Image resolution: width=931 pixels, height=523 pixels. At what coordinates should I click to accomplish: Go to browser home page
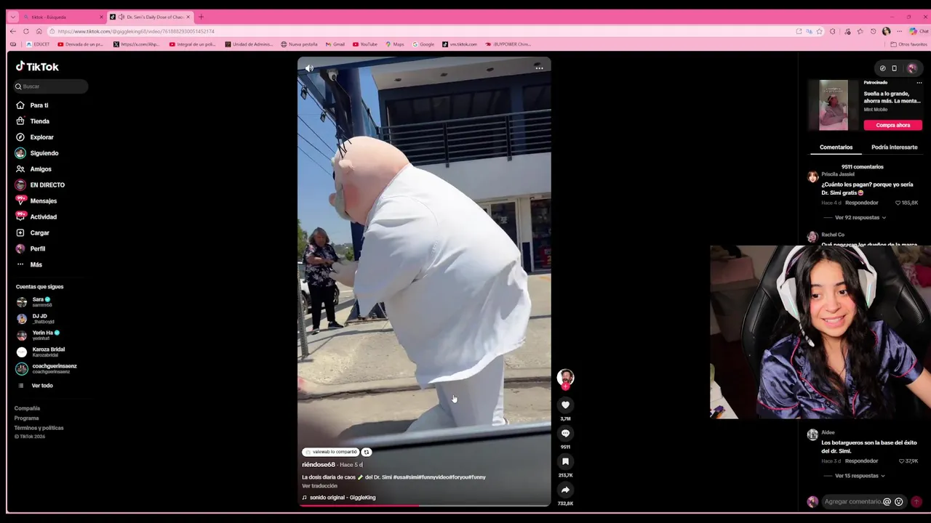[39, 31]
